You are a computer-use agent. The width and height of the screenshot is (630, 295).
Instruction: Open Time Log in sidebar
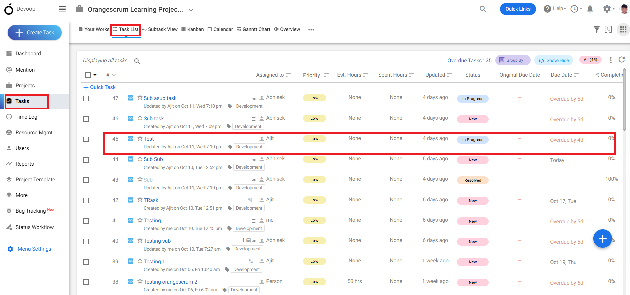[26, 117]
